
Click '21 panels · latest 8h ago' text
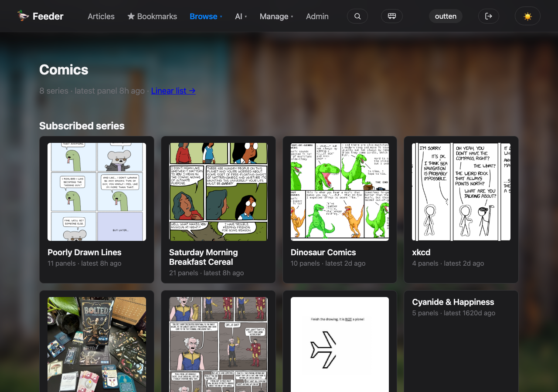[207, 273]
